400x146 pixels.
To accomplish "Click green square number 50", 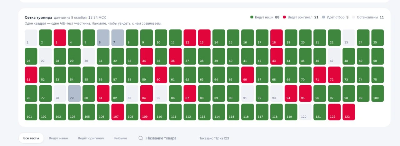I will tap(377, 56).
